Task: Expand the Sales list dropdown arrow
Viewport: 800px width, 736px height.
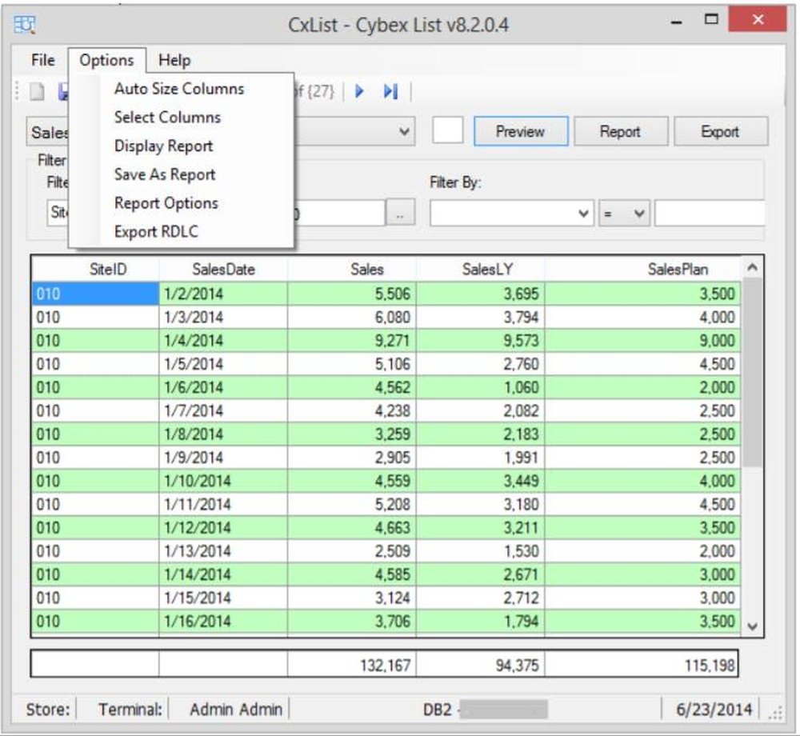Action: pos(404,131)
